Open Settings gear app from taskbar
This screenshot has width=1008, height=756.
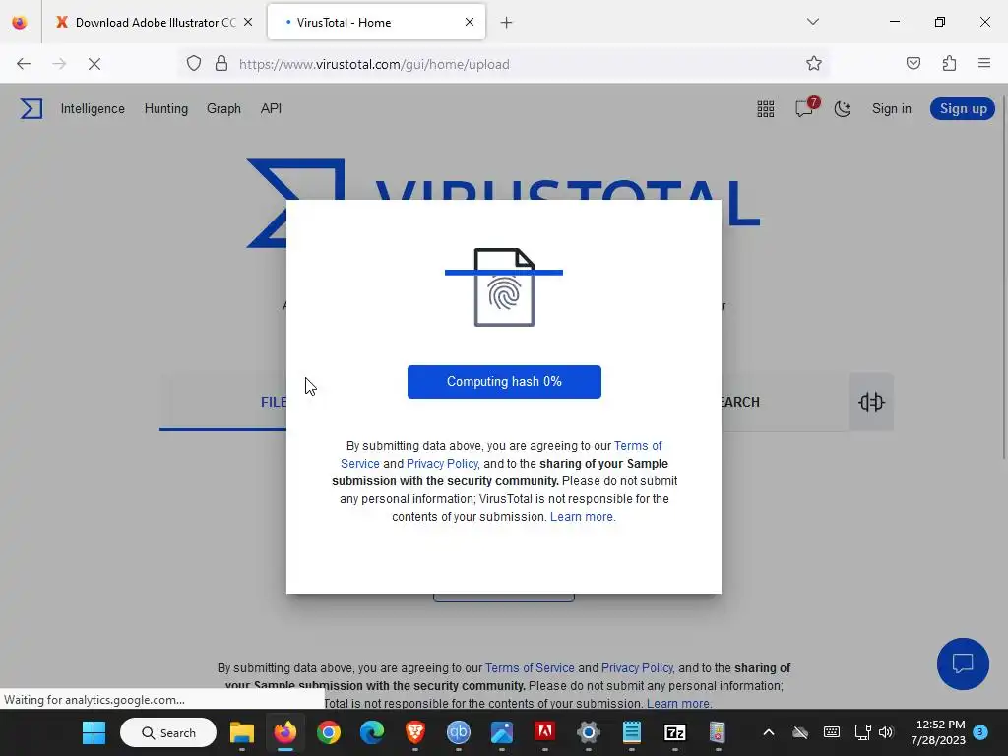pos(589,732)
